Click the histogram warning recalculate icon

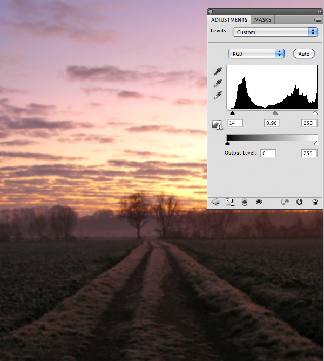217,124
